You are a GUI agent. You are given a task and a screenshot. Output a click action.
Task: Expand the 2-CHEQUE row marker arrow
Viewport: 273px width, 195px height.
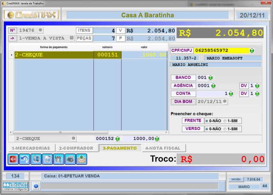pyautogui.click(x=12, y=55)
